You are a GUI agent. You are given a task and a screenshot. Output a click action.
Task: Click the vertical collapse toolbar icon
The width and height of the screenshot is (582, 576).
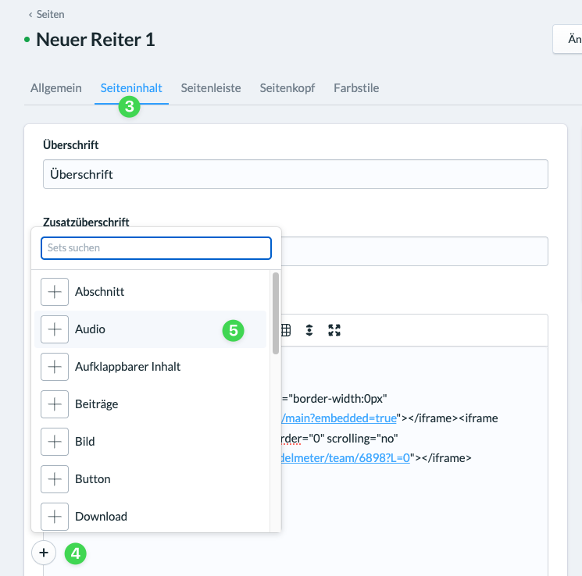point(309,330)
